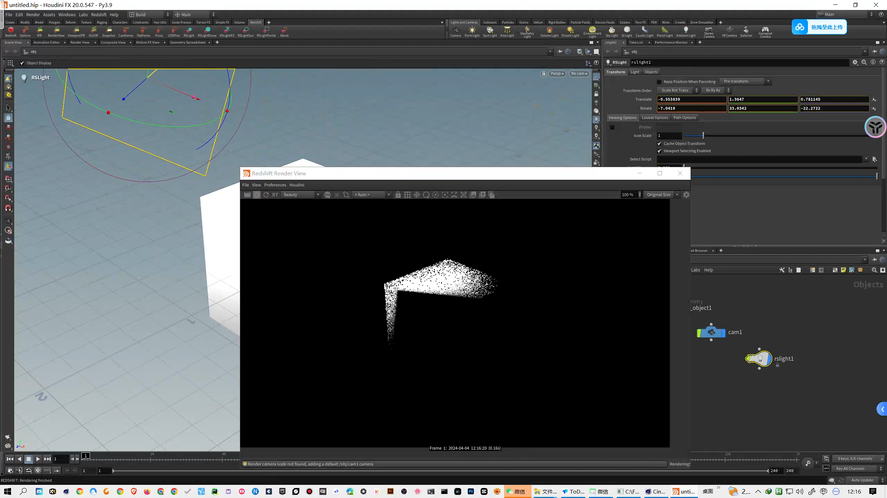Click the Translate X input field
The height and width of the screenshot is (498, 887).
(692, 99)
